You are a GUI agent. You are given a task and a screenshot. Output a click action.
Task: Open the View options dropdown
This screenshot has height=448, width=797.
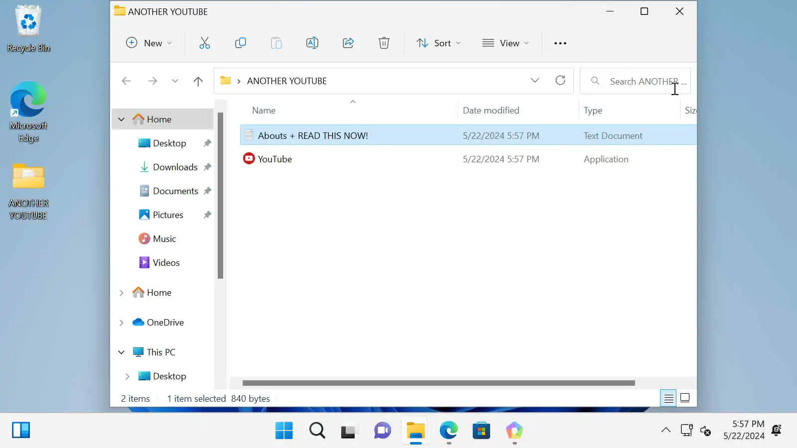click(506, 43)
